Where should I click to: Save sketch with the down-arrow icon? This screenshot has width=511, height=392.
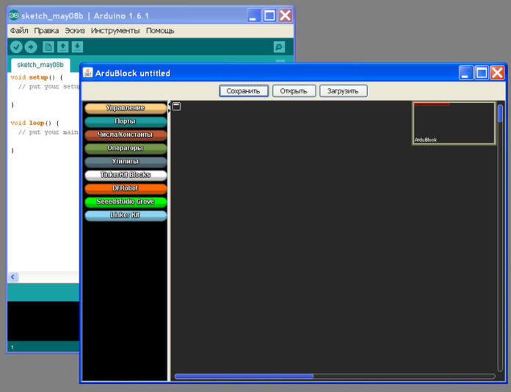pos(77,47)
